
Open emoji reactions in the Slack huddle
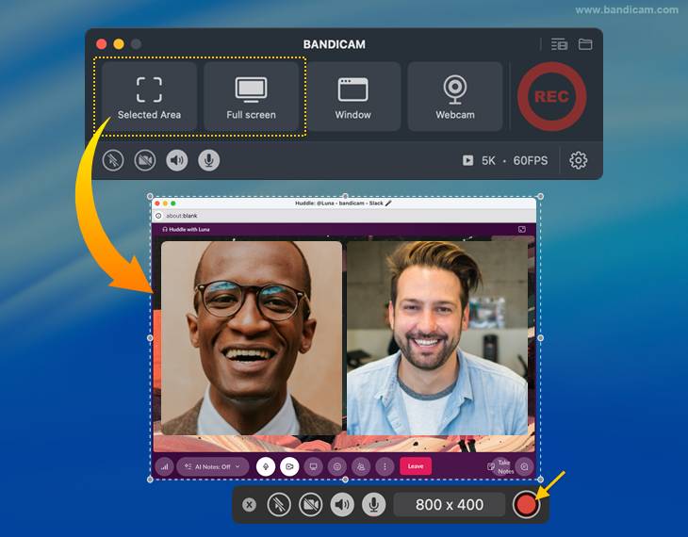pyautogui.click(x=337, y=466)
